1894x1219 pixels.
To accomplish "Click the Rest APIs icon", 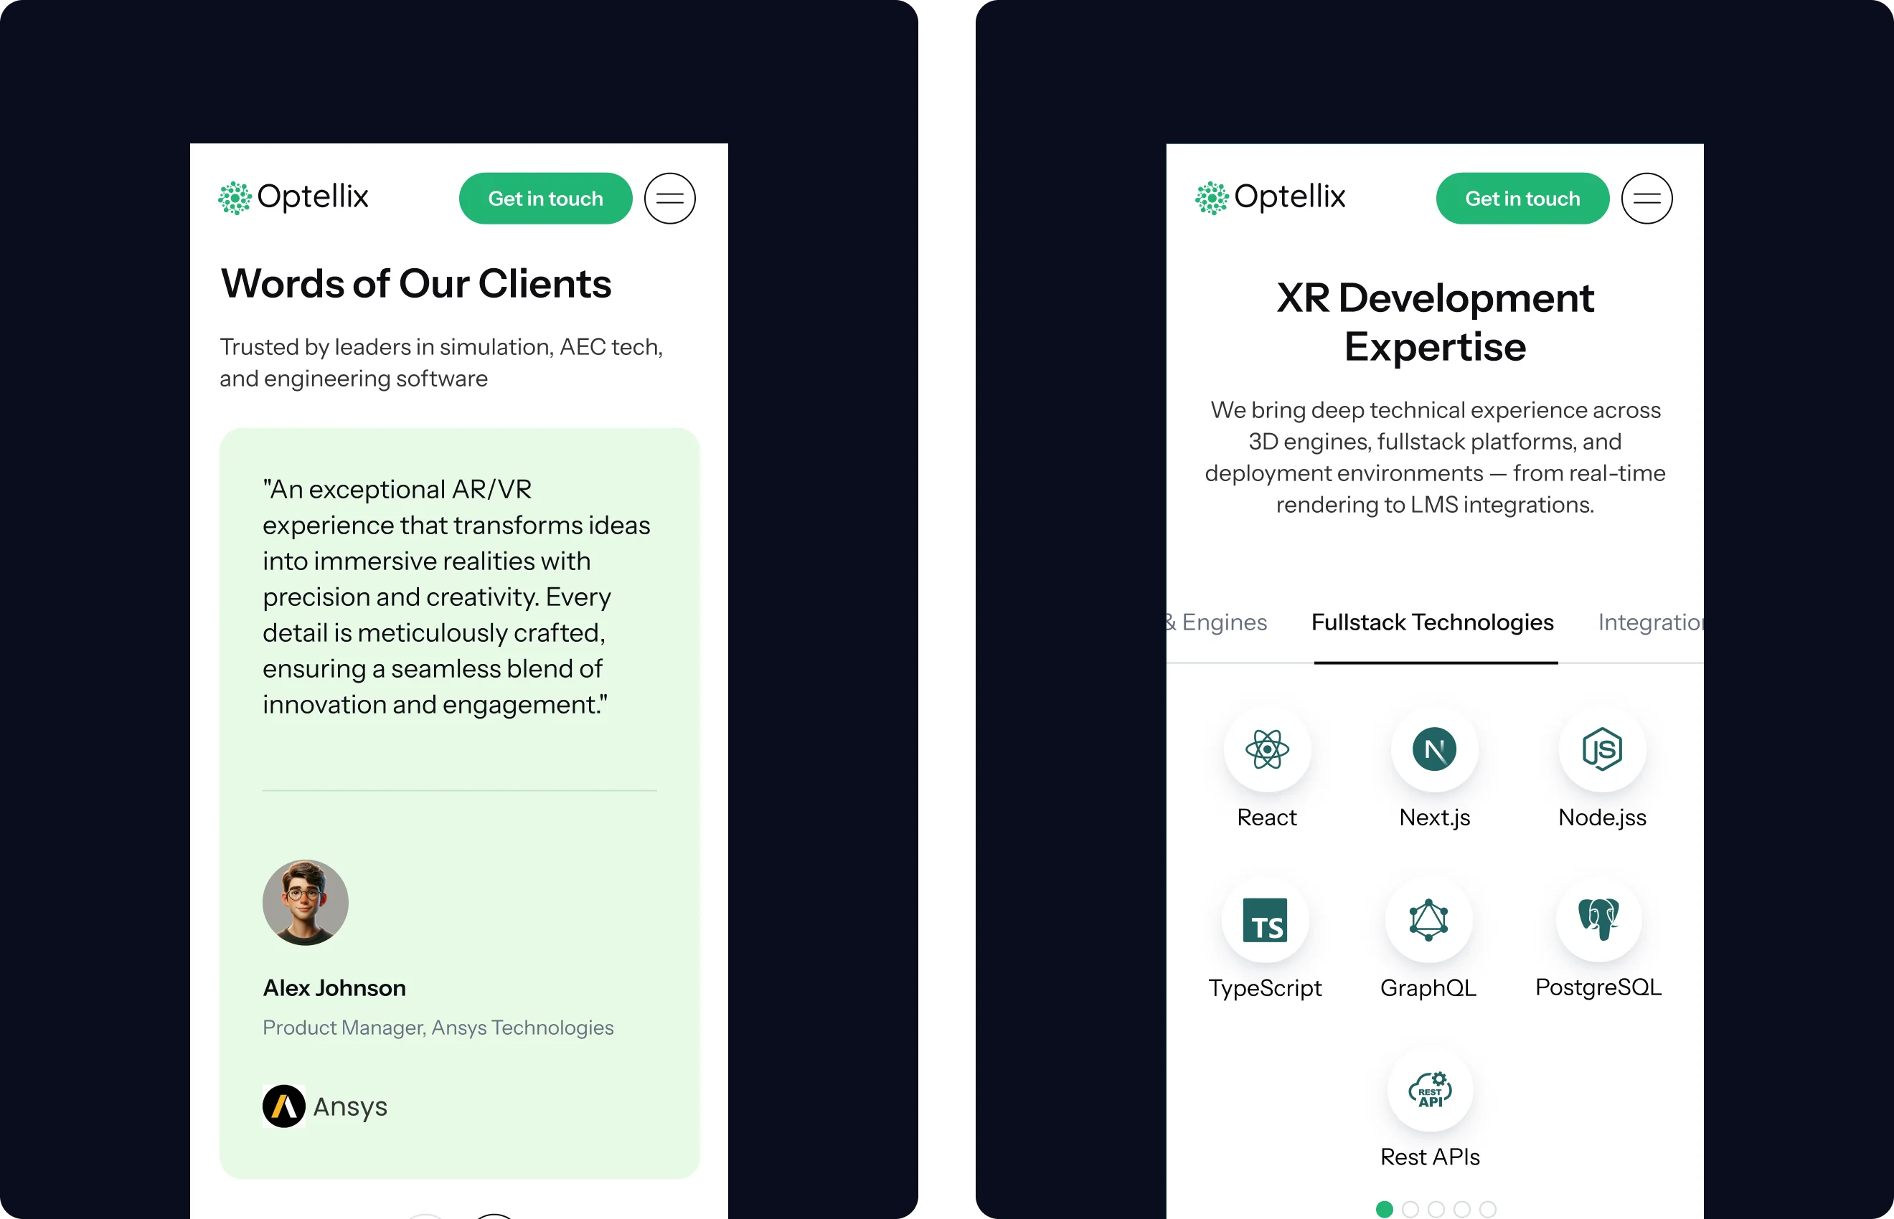I will click(x=1430, y=1089).
